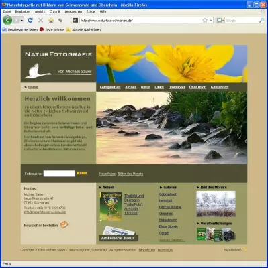Click the Veröffentlichungen magazines image
Screen dimensions: 268x268
pyautogui.click(x=216, y=234)
